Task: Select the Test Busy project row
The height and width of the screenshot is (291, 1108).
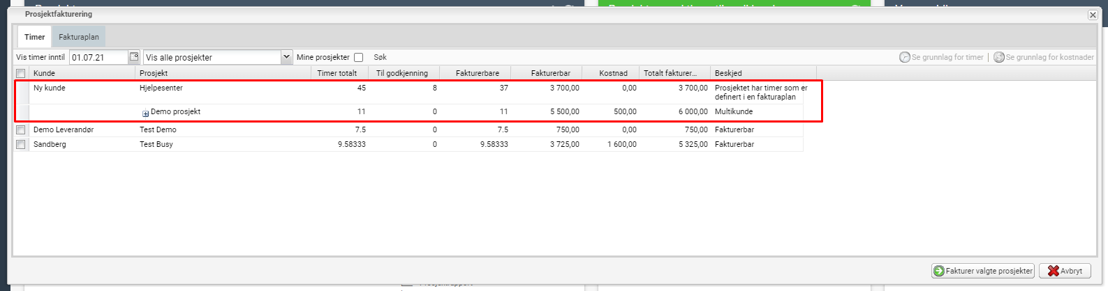Action: pos(156,144)
